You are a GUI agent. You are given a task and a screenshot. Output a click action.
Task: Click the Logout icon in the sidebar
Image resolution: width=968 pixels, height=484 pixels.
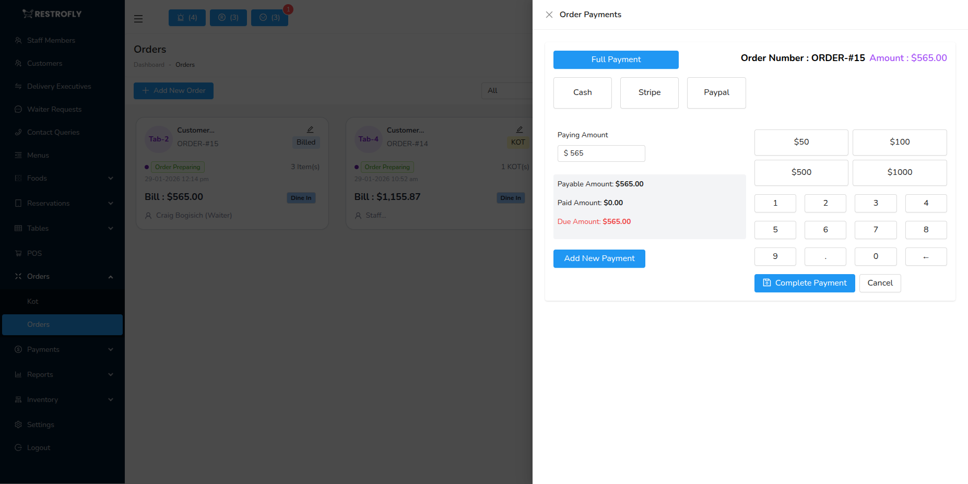(18, 447)
